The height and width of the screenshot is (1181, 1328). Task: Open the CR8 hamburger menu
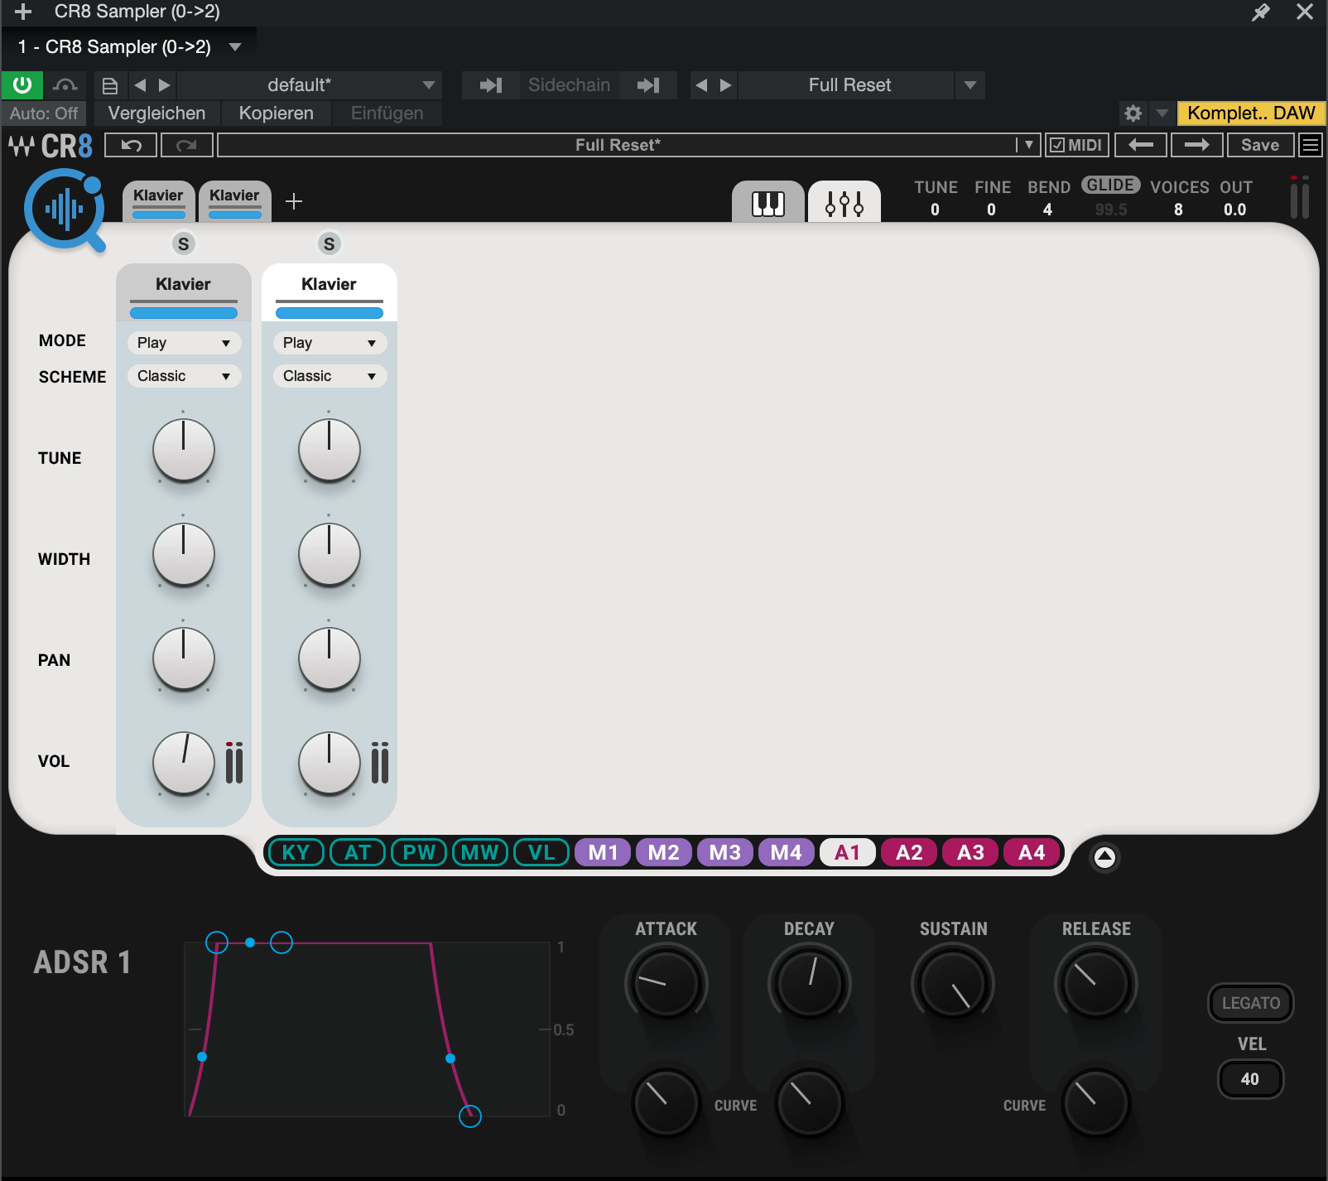point(1311,145)
